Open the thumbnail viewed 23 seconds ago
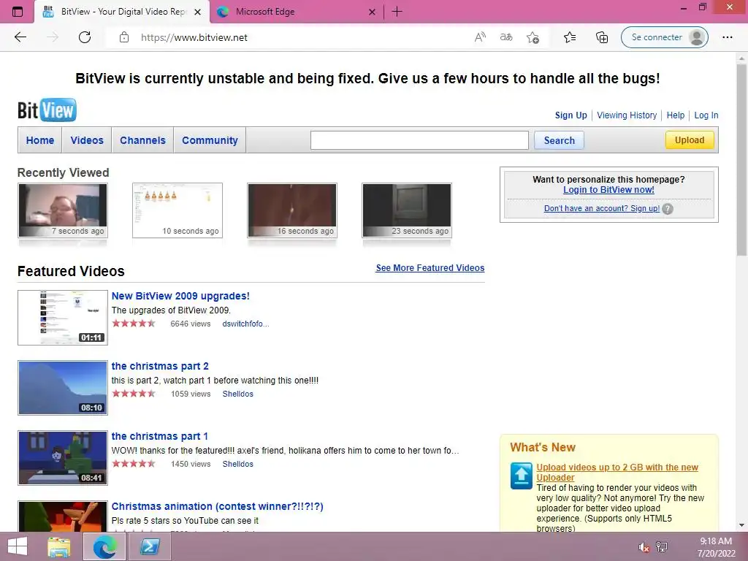The height and width of the screenshot is (561, 748). click(407, 210)
